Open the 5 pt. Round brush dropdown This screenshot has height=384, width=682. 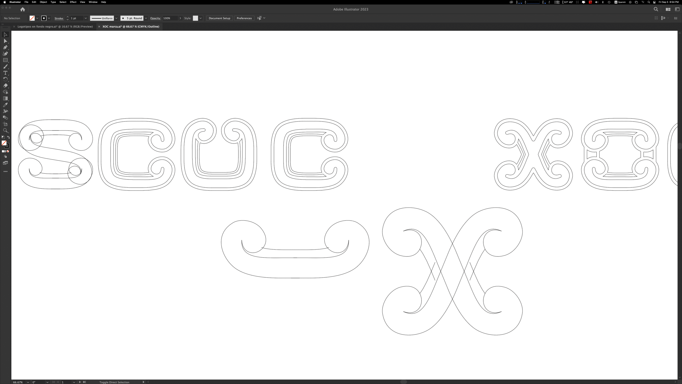click(x=146, y=18)
